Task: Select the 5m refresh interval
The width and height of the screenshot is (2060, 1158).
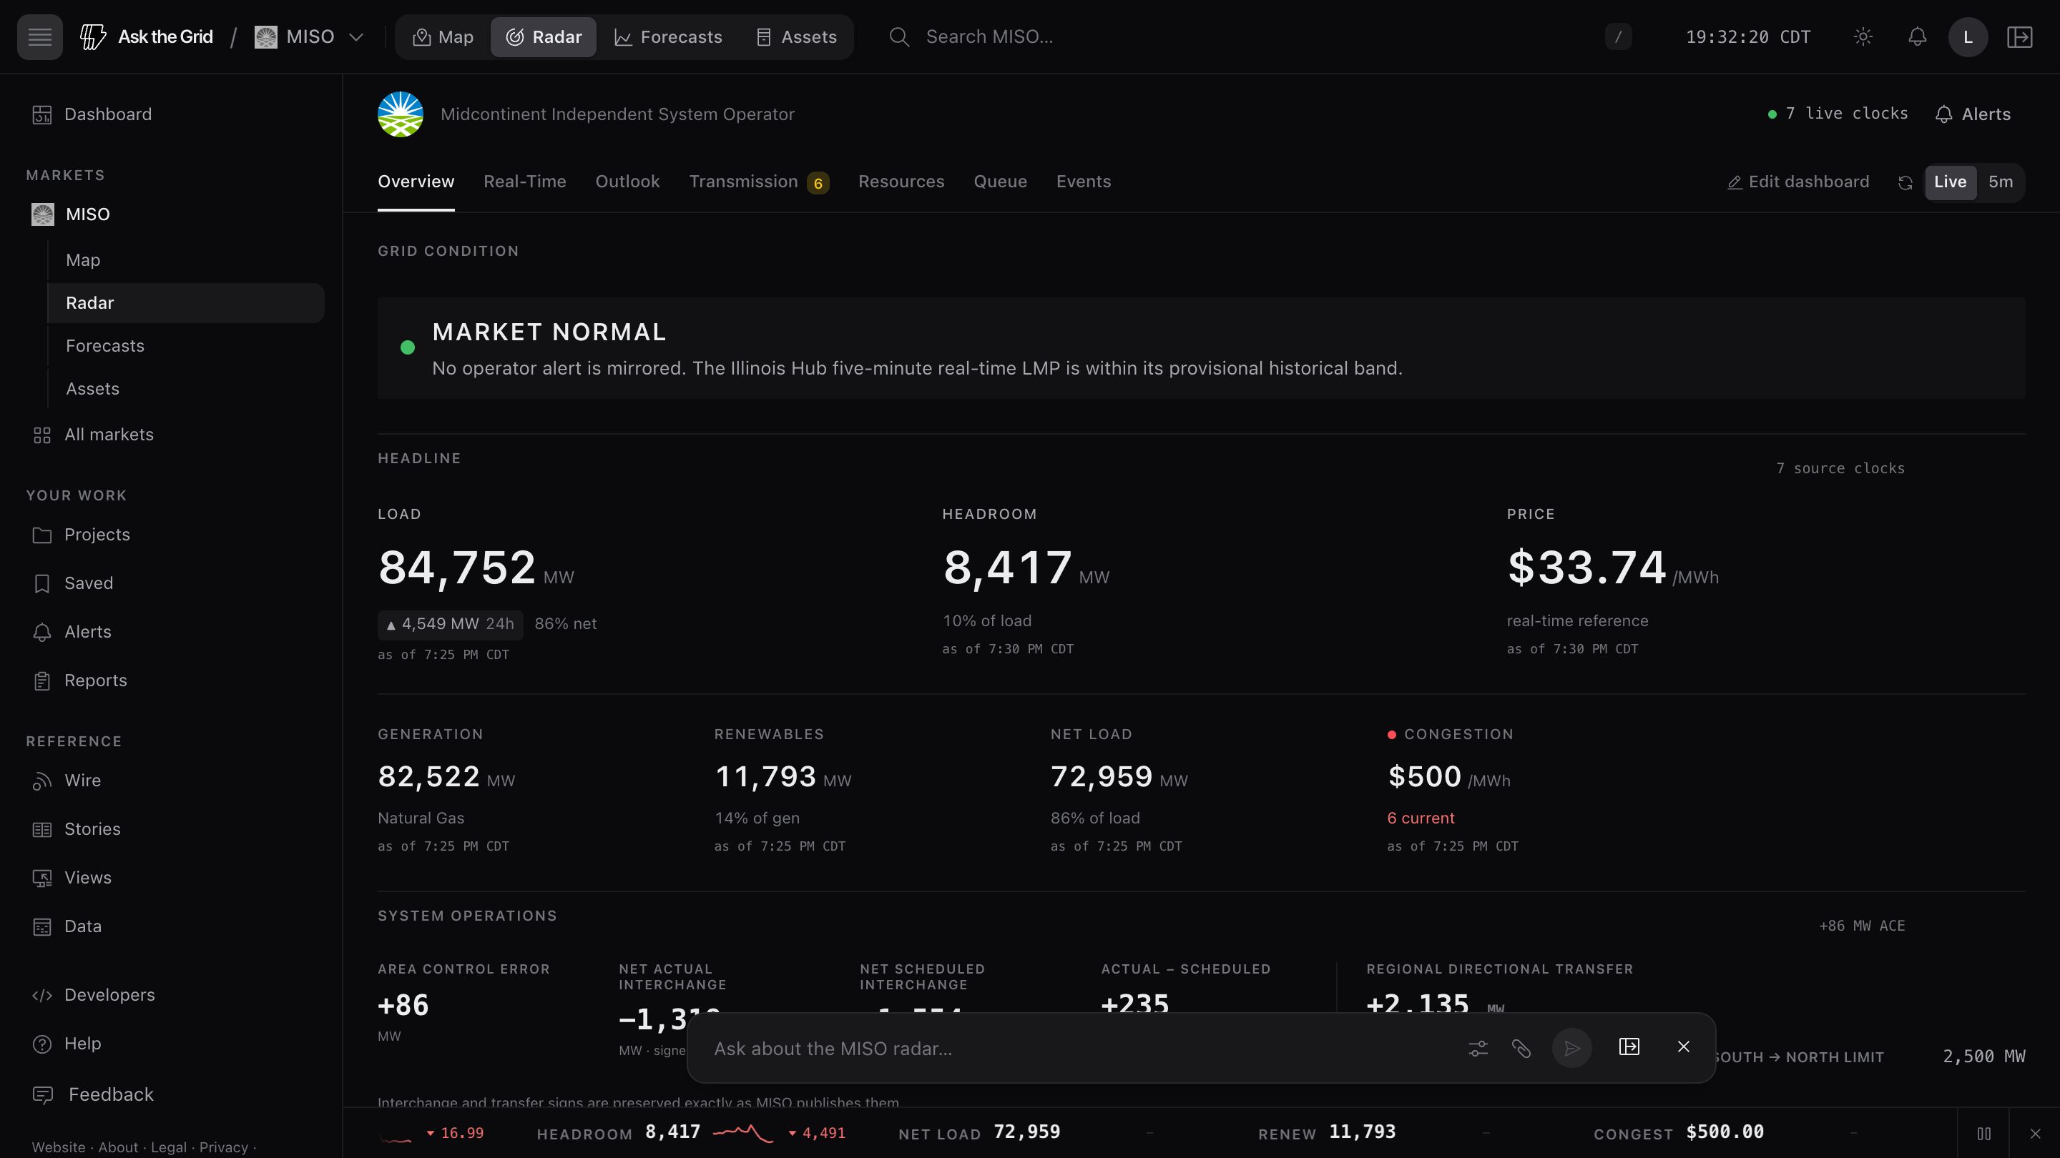Action: [2000, 182]
